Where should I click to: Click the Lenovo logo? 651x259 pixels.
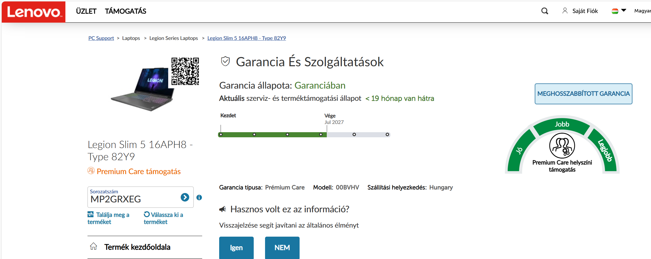click(34, 12)
